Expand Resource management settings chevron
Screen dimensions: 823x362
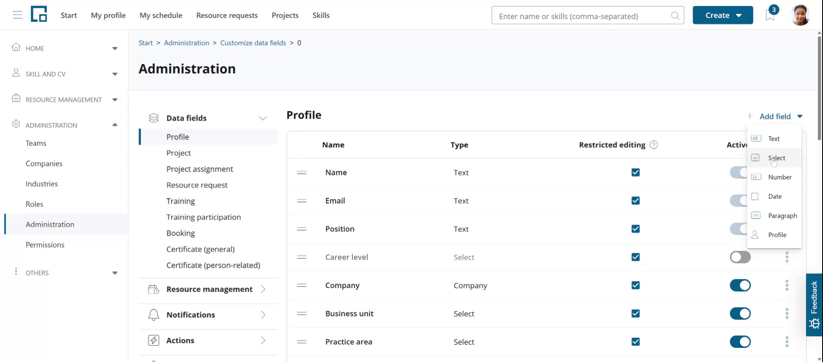[263, 289]
